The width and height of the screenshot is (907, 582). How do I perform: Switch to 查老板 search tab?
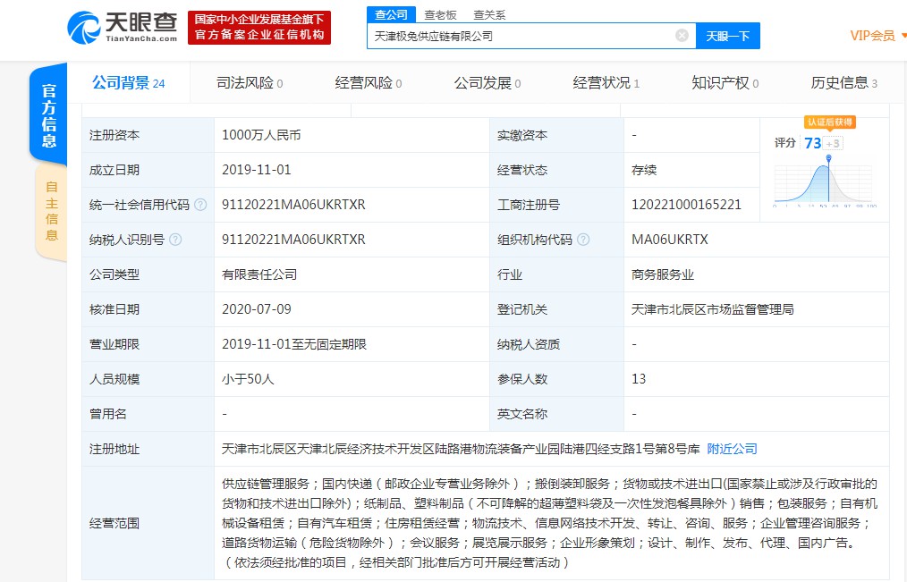pos(440,15)
